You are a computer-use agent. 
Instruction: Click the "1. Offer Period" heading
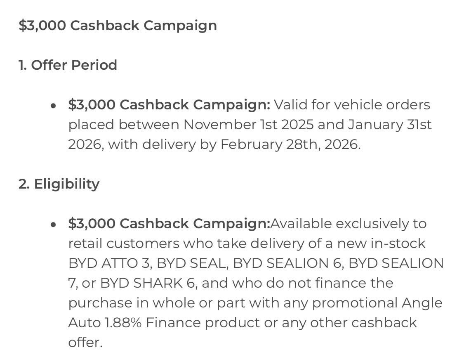[x=68, y=65]
